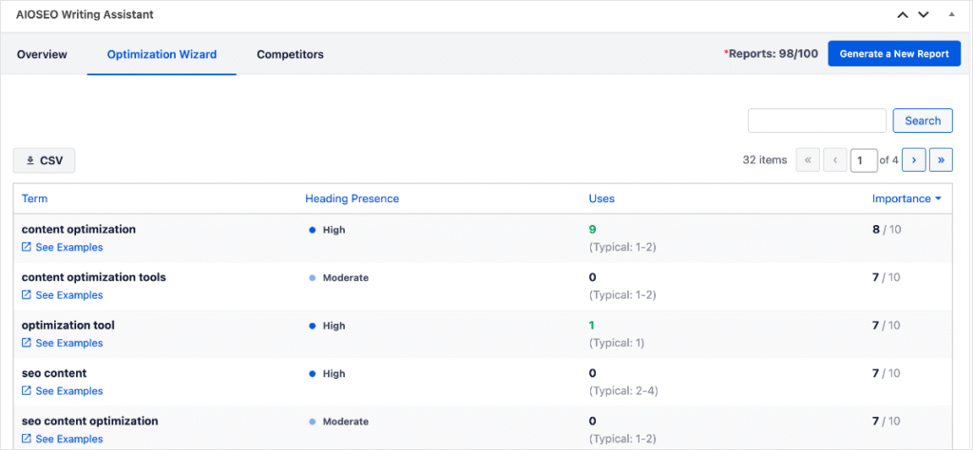Image resolution: width=973 pixels, height=450 pixels.
Task: Click the '32 items' count text
Action: pyautogui.click(x=765, y=159)
